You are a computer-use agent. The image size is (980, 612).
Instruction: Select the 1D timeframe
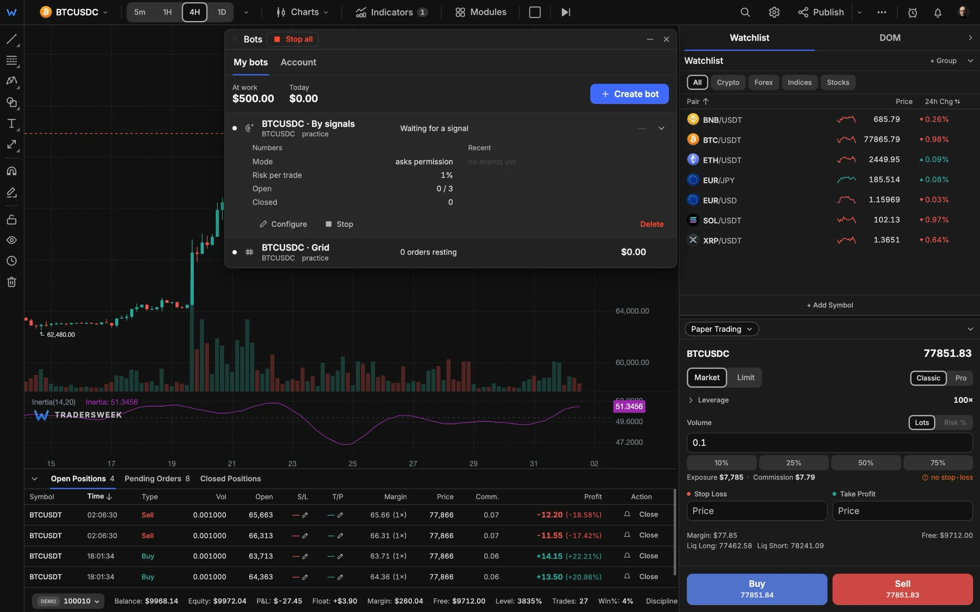(x=222, y=12)
